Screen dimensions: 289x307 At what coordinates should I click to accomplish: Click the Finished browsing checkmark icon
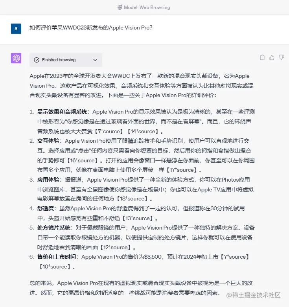tap(37, 60)
